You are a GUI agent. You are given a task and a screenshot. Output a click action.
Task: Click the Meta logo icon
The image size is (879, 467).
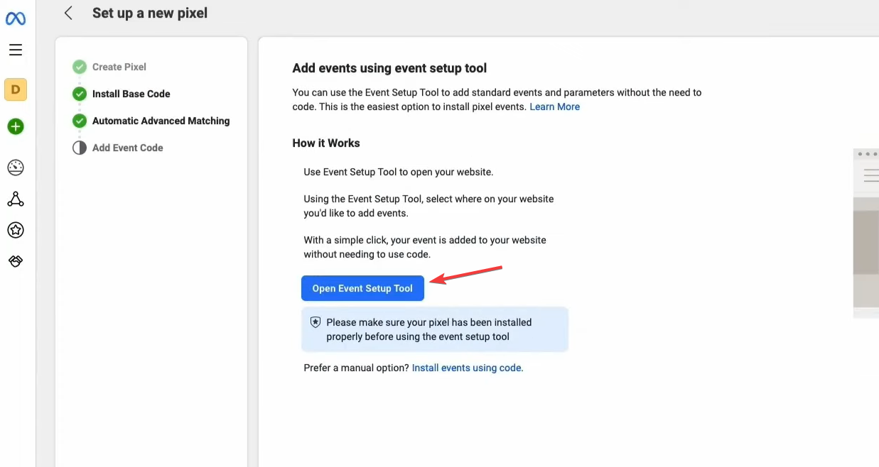tap(16, 18)
